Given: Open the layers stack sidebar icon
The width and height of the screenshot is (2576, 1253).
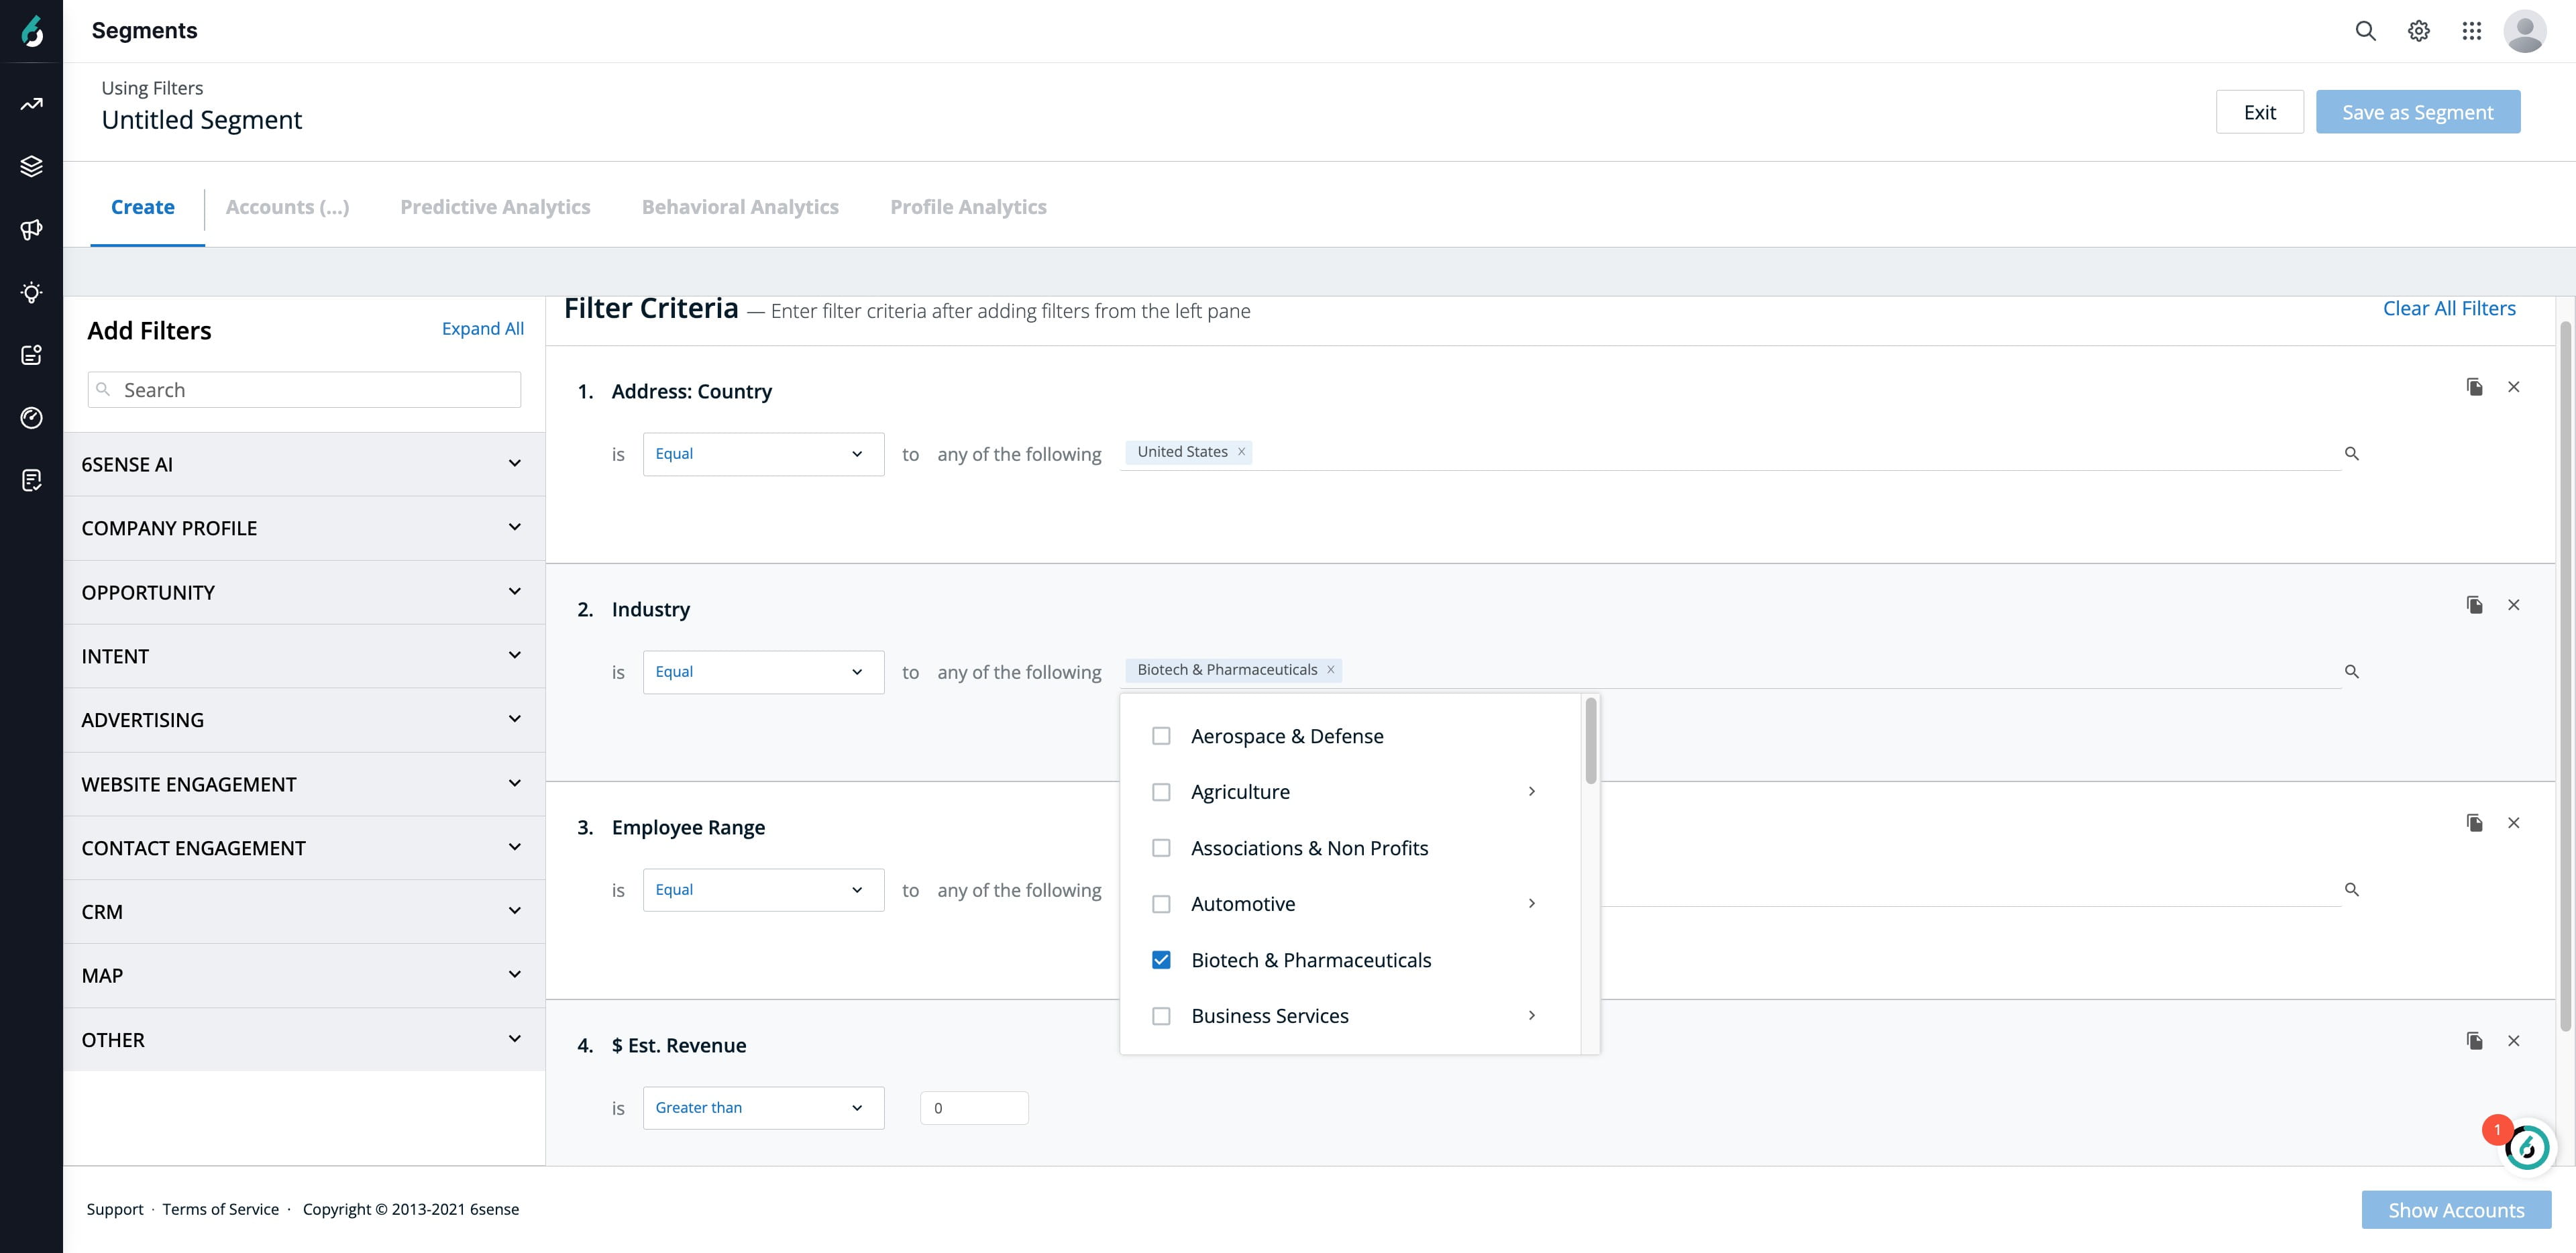Looking at the screenshot, I should pyautogui.click(x=32, y=166).
